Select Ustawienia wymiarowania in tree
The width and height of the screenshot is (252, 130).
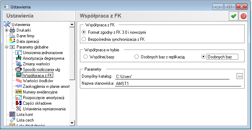[44, 109]
